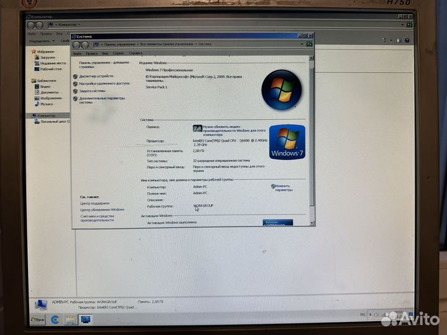Open Настройка удаленного доступа link
Viewport: 447px width, 335px height.
pos(104,84)
